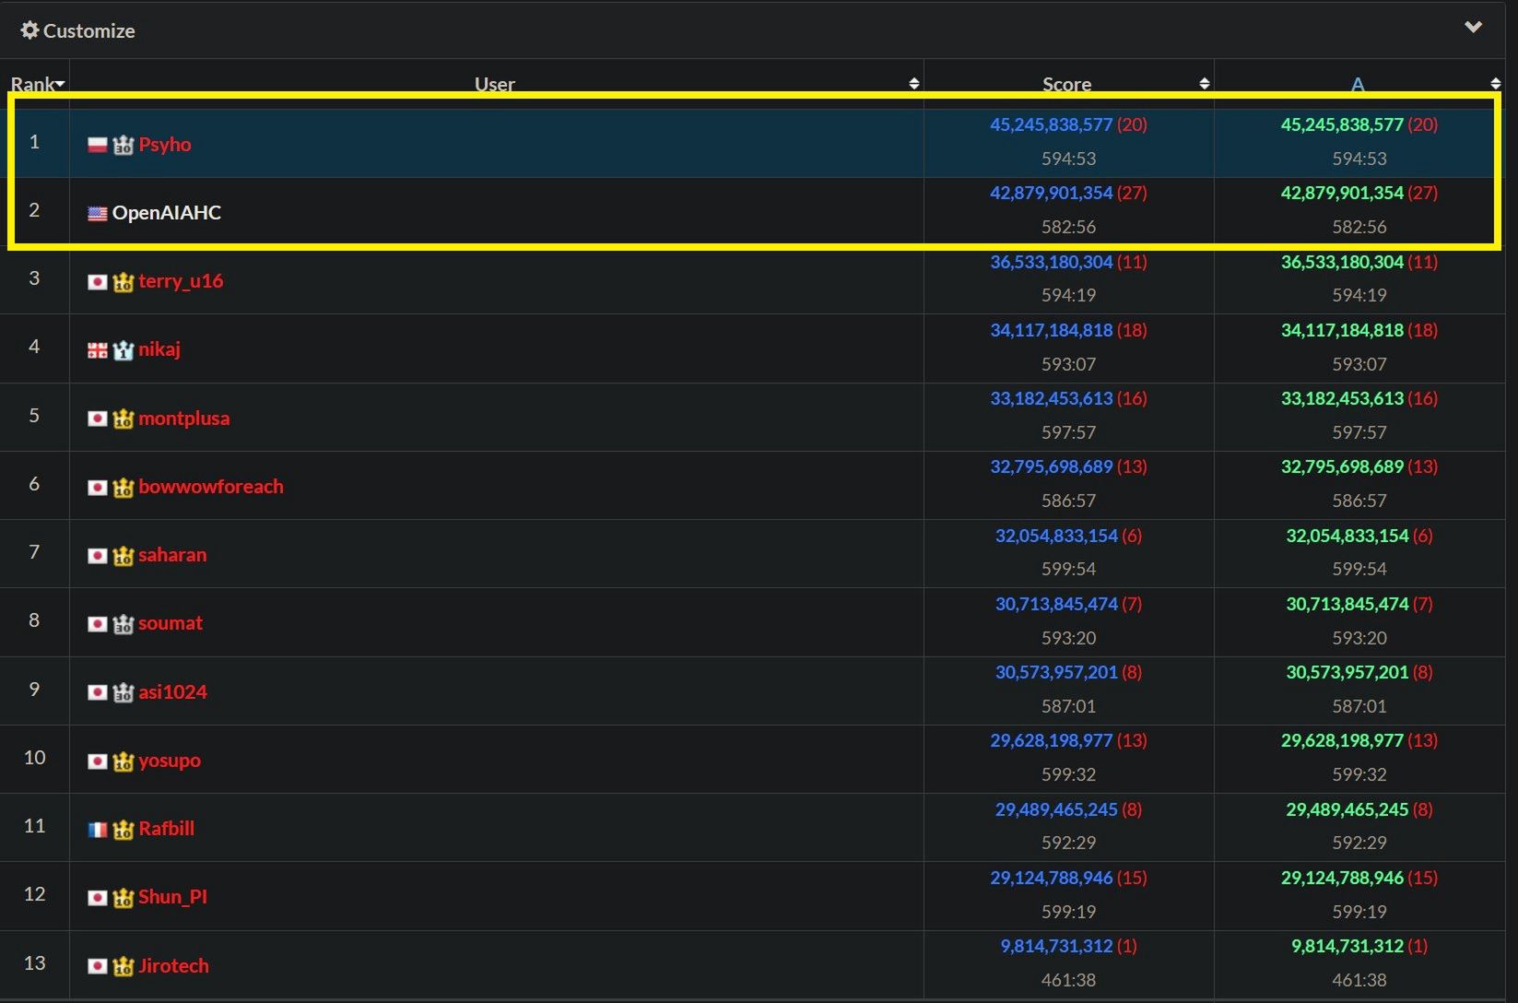This screenshot has height=1003, width=1518.
Task: Click Psyho's total score 45,245,838,577
Action: click(x=1052, y=124)
